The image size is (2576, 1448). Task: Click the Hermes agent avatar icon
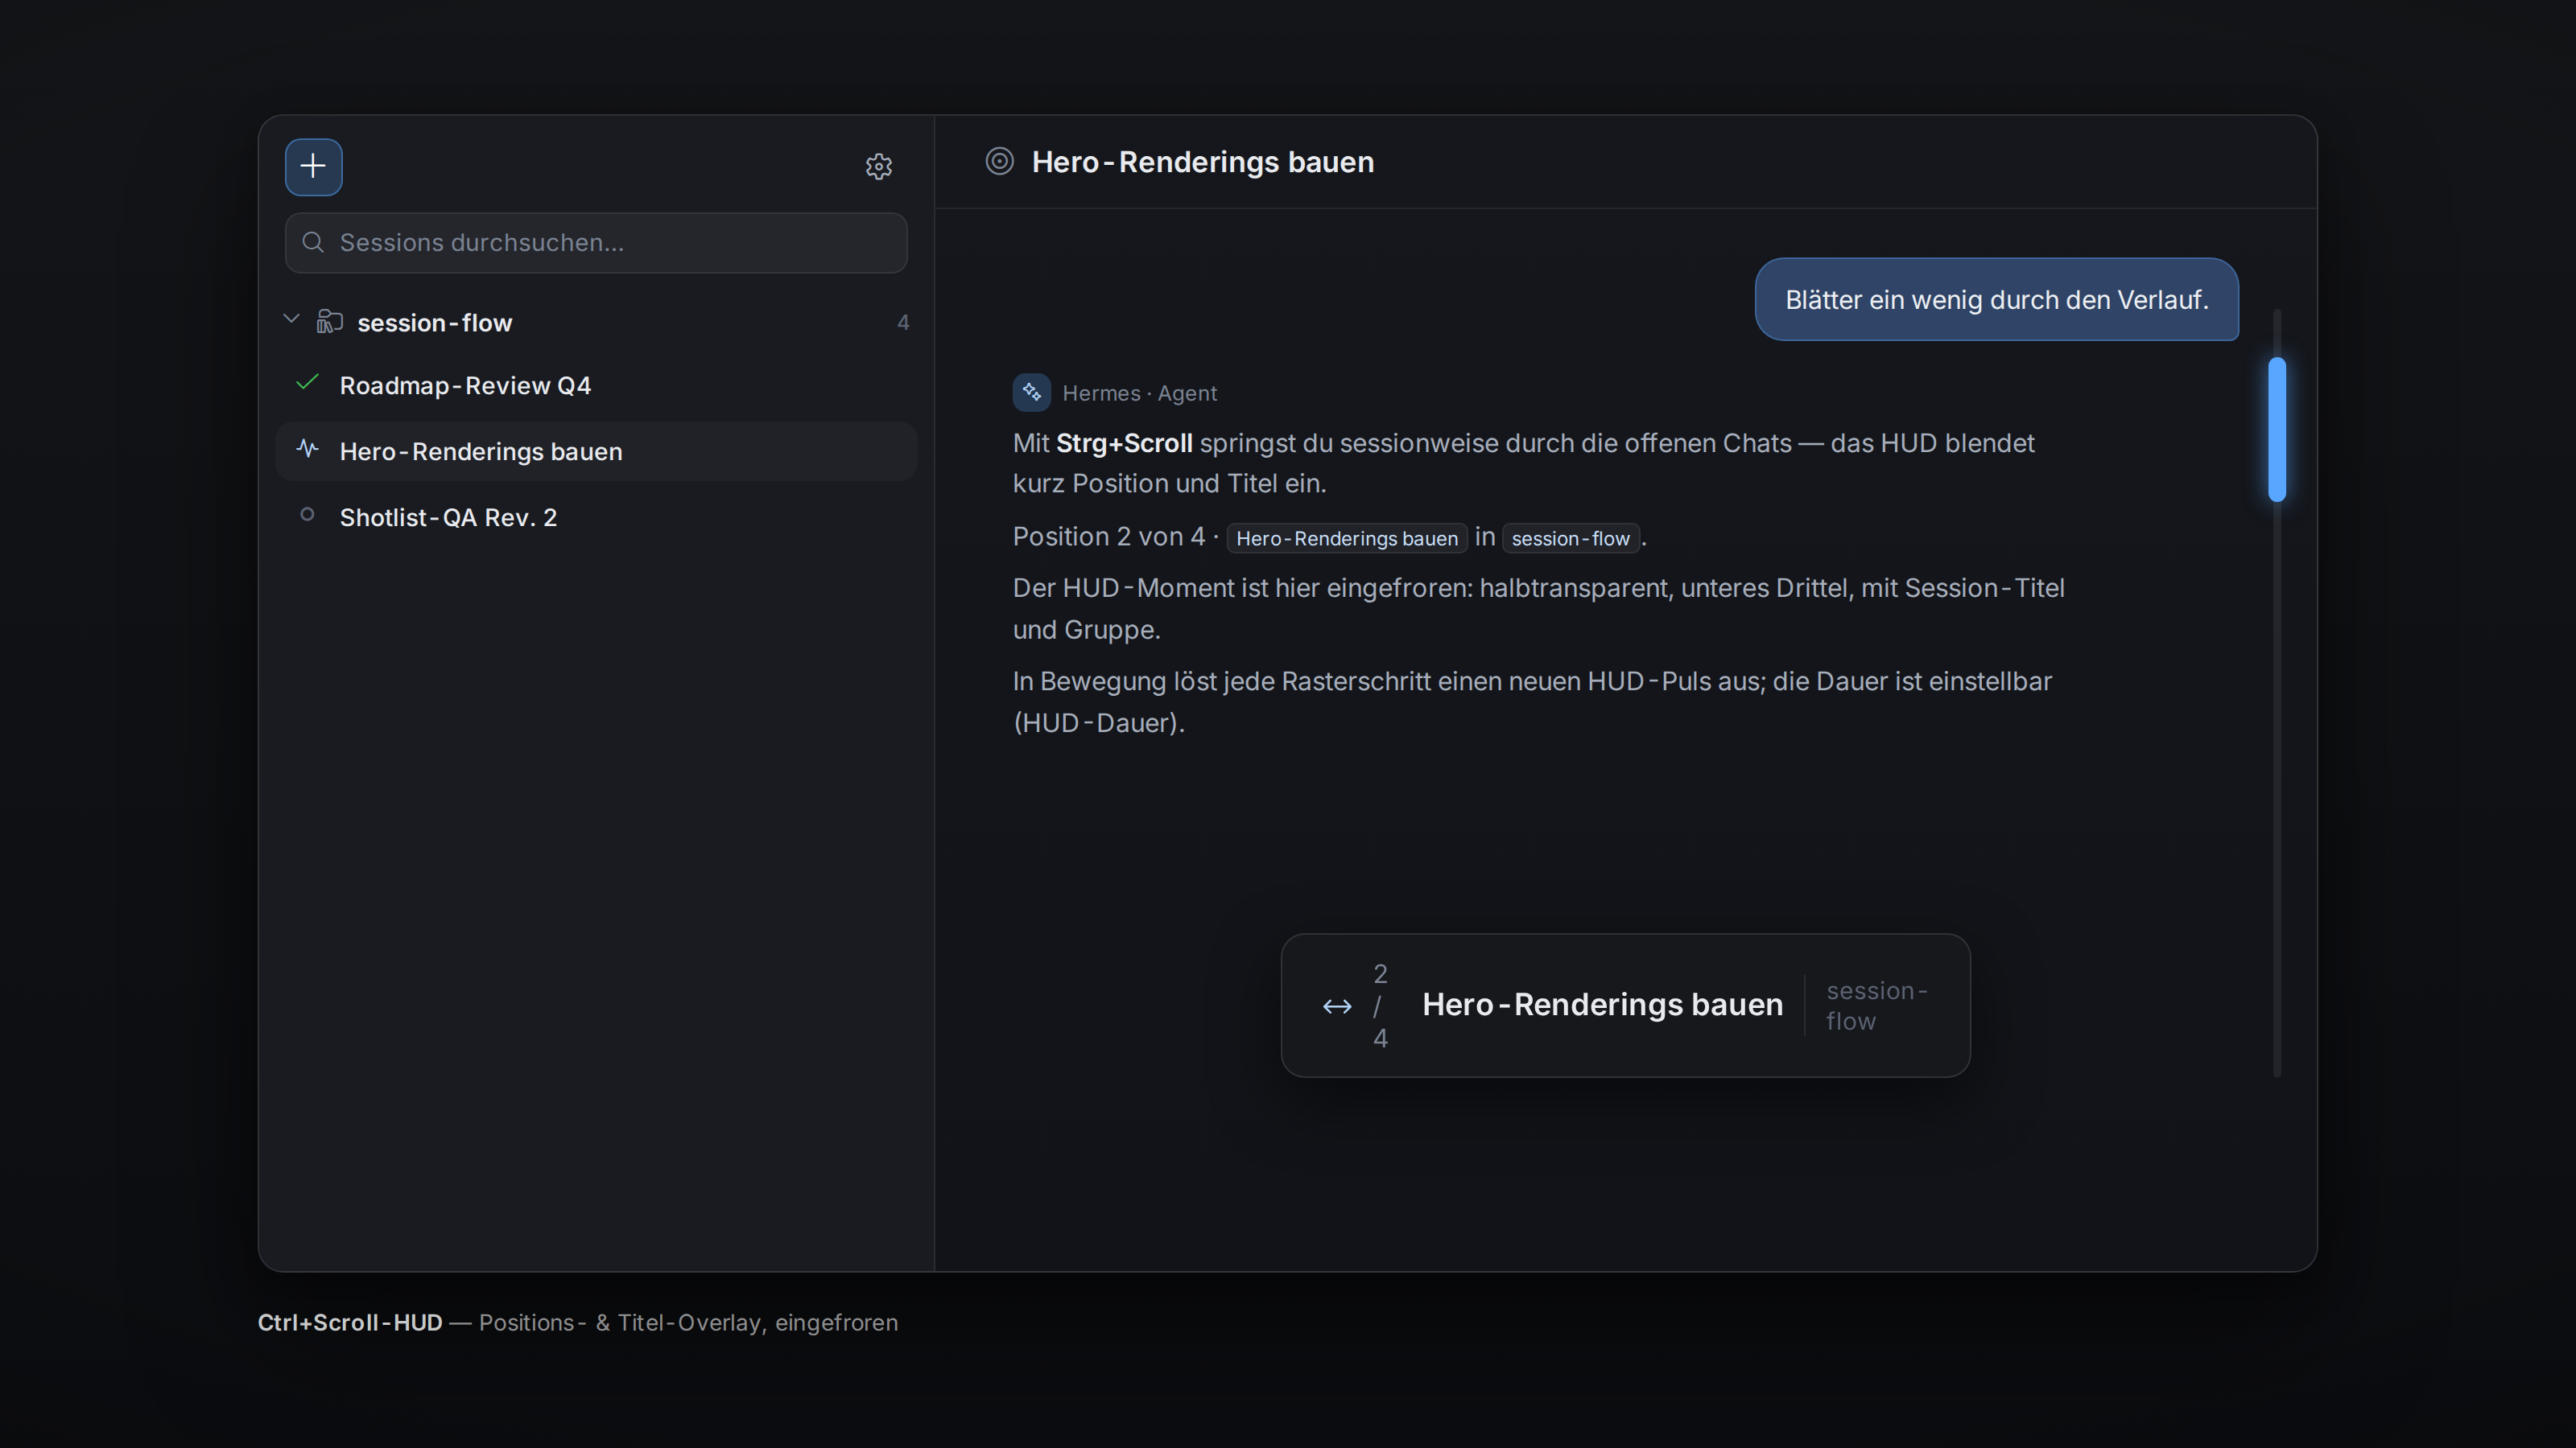(1031, 393)
